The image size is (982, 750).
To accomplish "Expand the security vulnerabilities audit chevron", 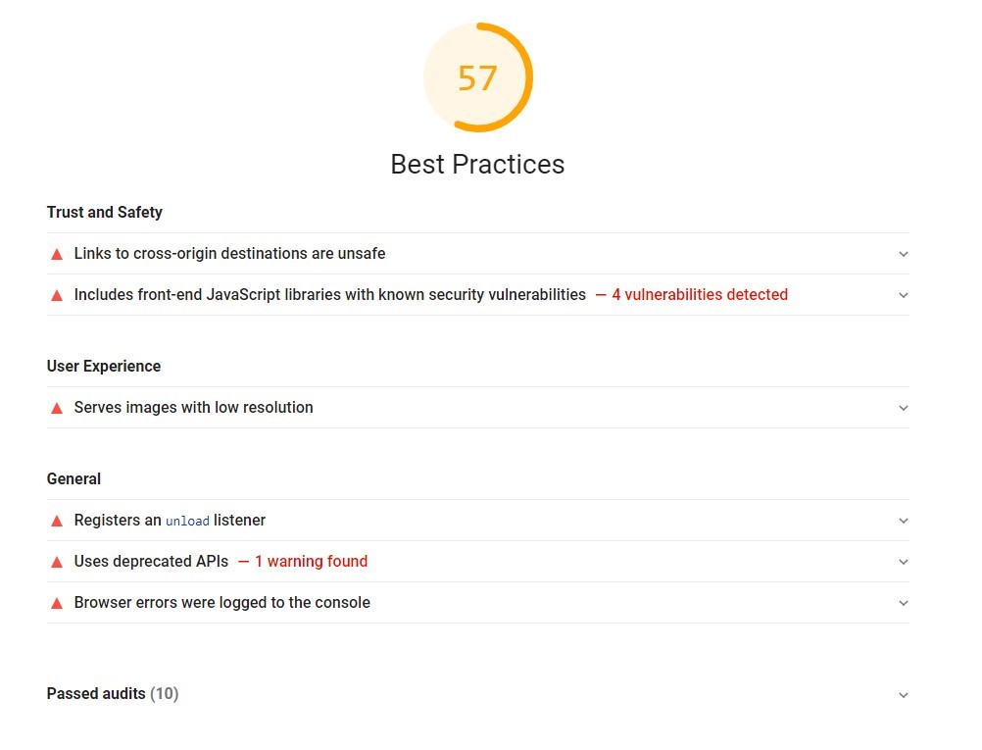I will click(903, 295).
